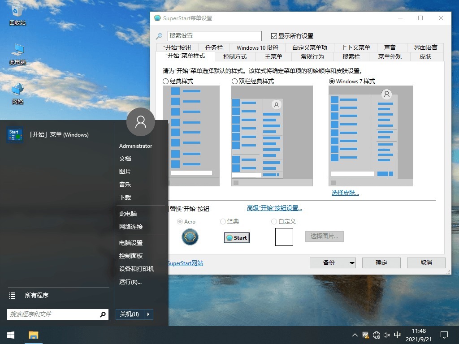Select the classic Start button preview image

237,237
